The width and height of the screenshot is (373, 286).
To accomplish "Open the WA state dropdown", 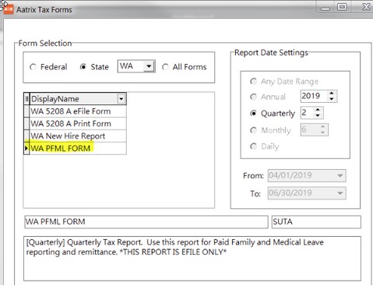I will tap(149, 66).
